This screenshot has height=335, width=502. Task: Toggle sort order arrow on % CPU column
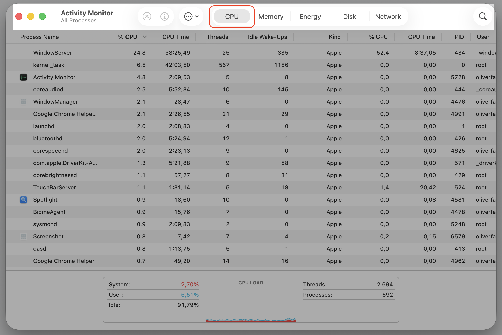tap(145, 37)
